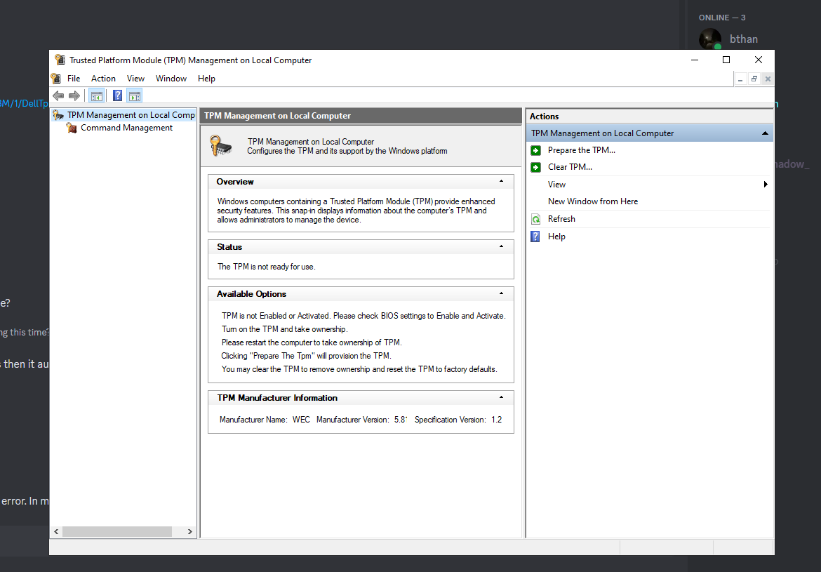Open the View menu in menu bar
This screenshot has height=572, width=821.
135,79
